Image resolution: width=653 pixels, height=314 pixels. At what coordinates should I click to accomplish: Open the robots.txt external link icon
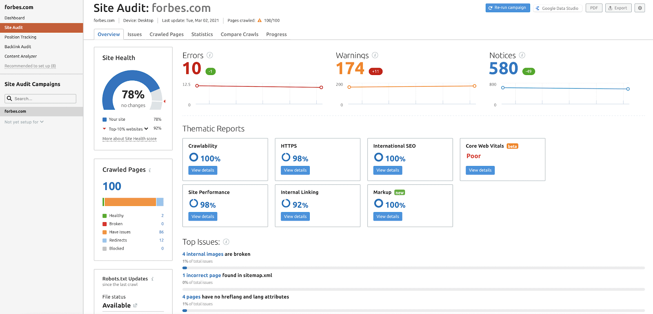pos(135,305)
